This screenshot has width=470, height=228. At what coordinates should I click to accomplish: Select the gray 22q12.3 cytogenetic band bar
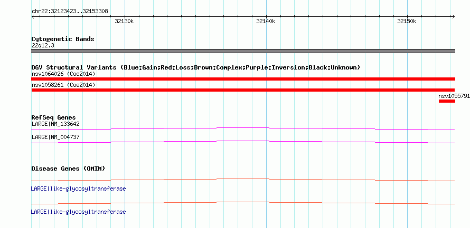pyautogui.click(x=243, y=51)
